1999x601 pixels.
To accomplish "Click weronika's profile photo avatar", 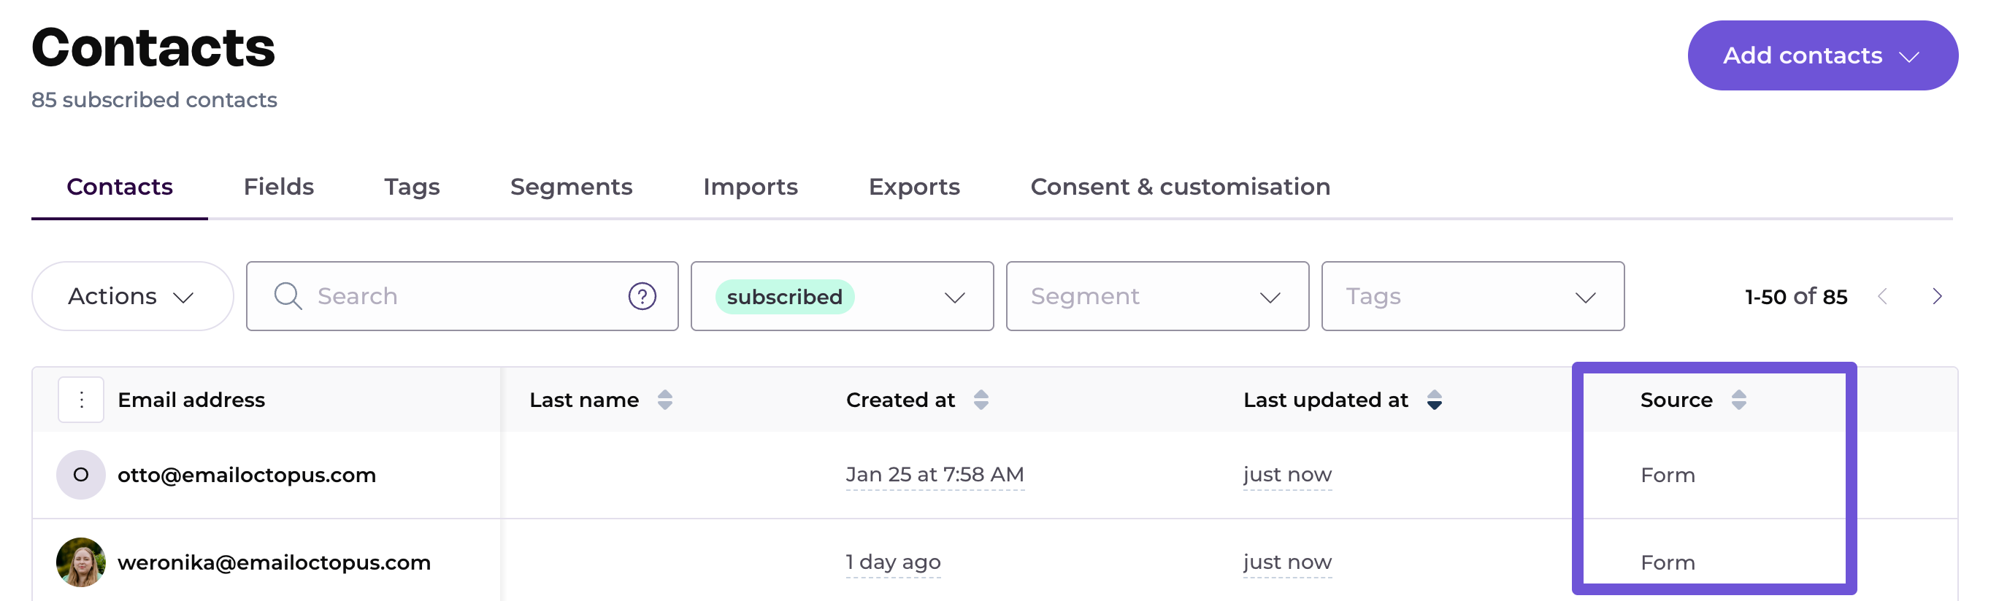I will tap(81, 562).
